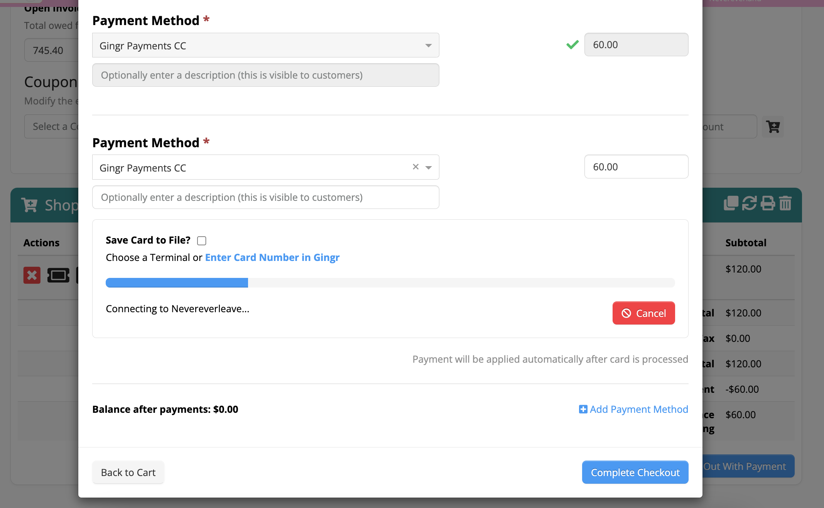This screenshot has width=824, height=508.
Task: Click the -$60.00 payment value
Action: tap(742, 389)
